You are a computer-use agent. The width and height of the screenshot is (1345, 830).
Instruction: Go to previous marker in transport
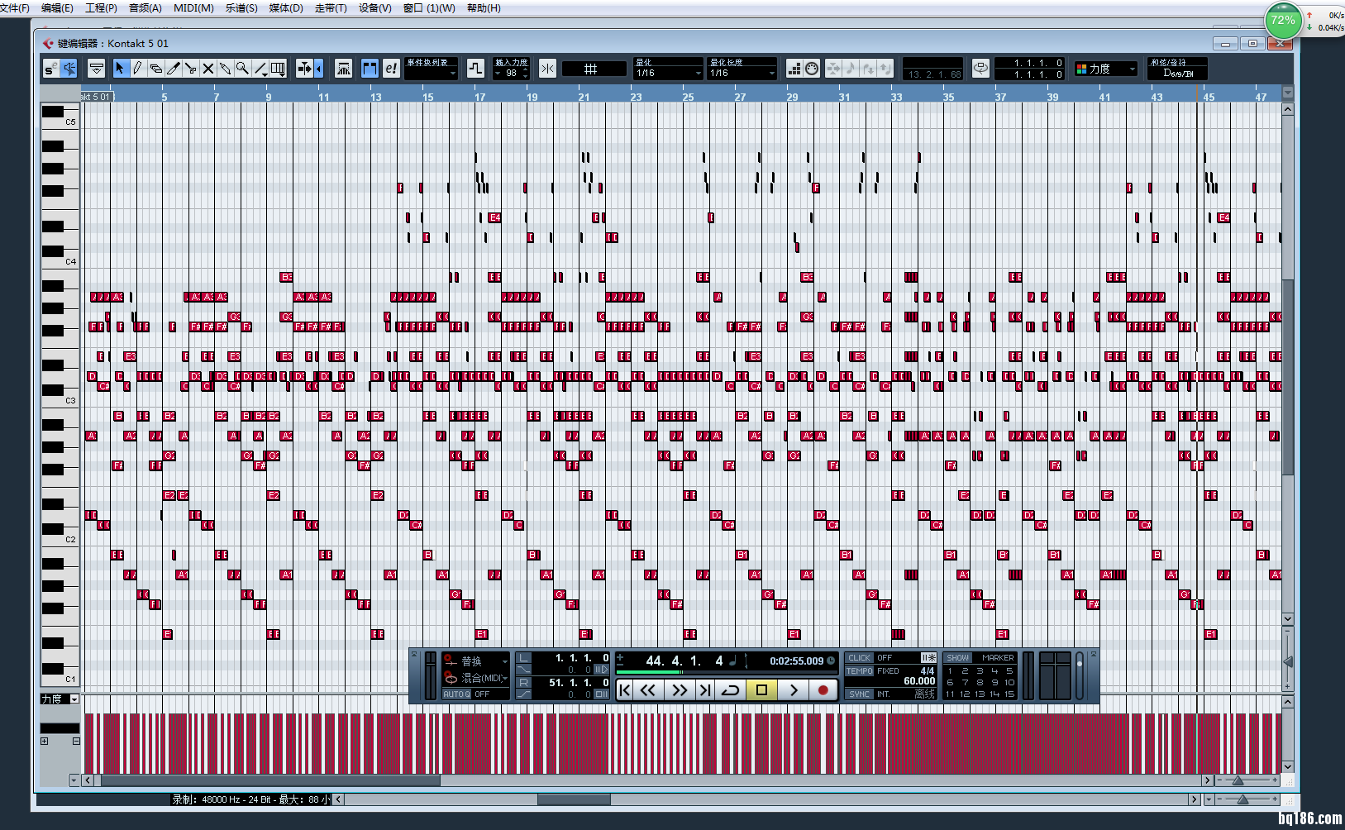coord(625,689)
